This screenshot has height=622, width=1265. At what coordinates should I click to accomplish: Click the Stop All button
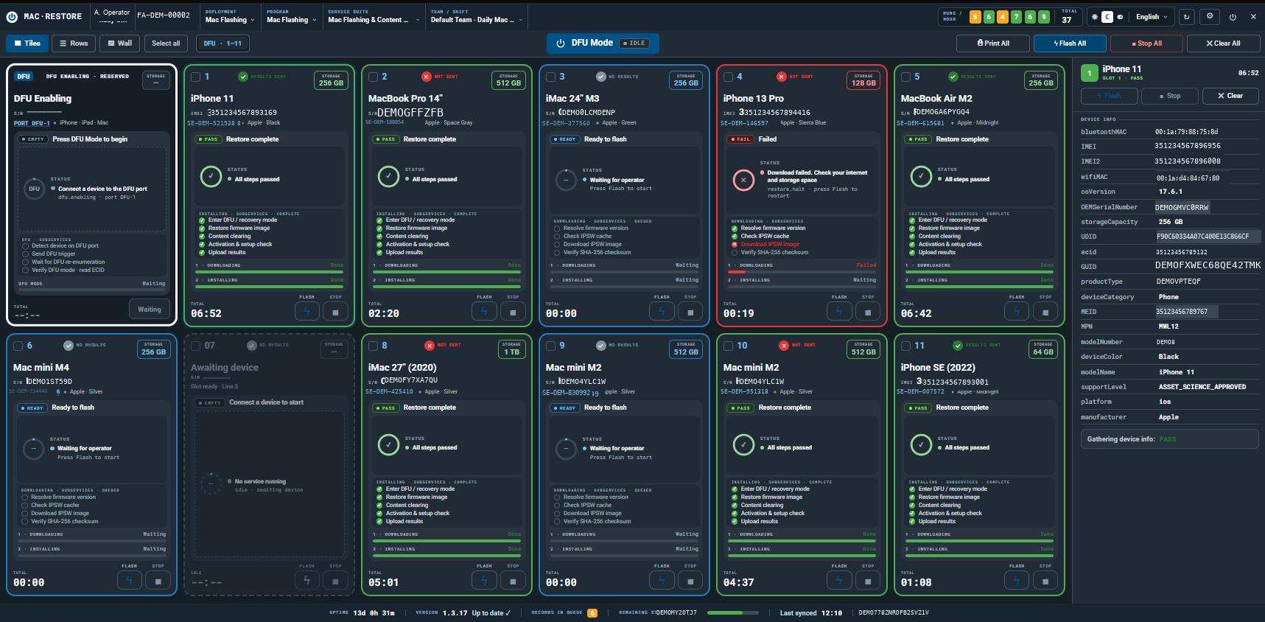1146,43
